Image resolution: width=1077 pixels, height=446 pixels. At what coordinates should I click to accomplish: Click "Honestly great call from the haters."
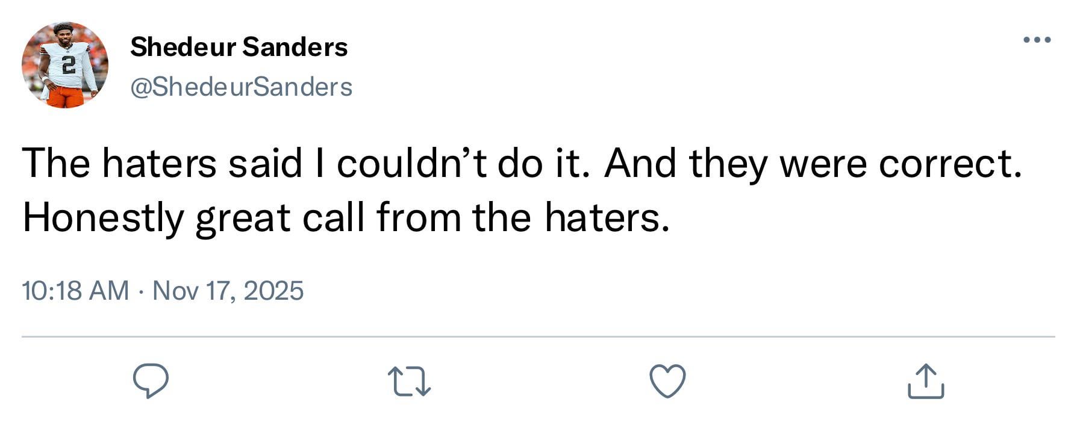point(346,217)
